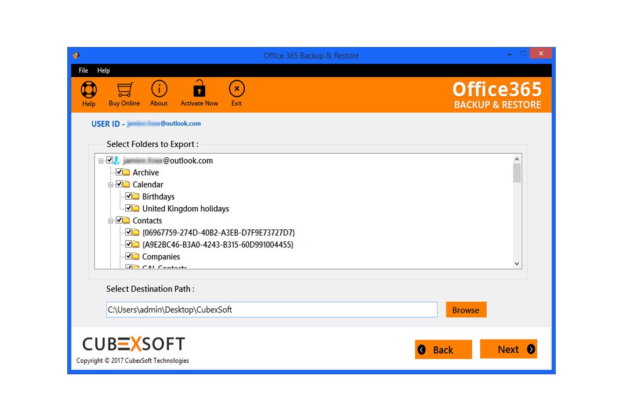Minimize the Office 365 Backup & Restore window
The image size is (623, 412).
pos(509,54)
